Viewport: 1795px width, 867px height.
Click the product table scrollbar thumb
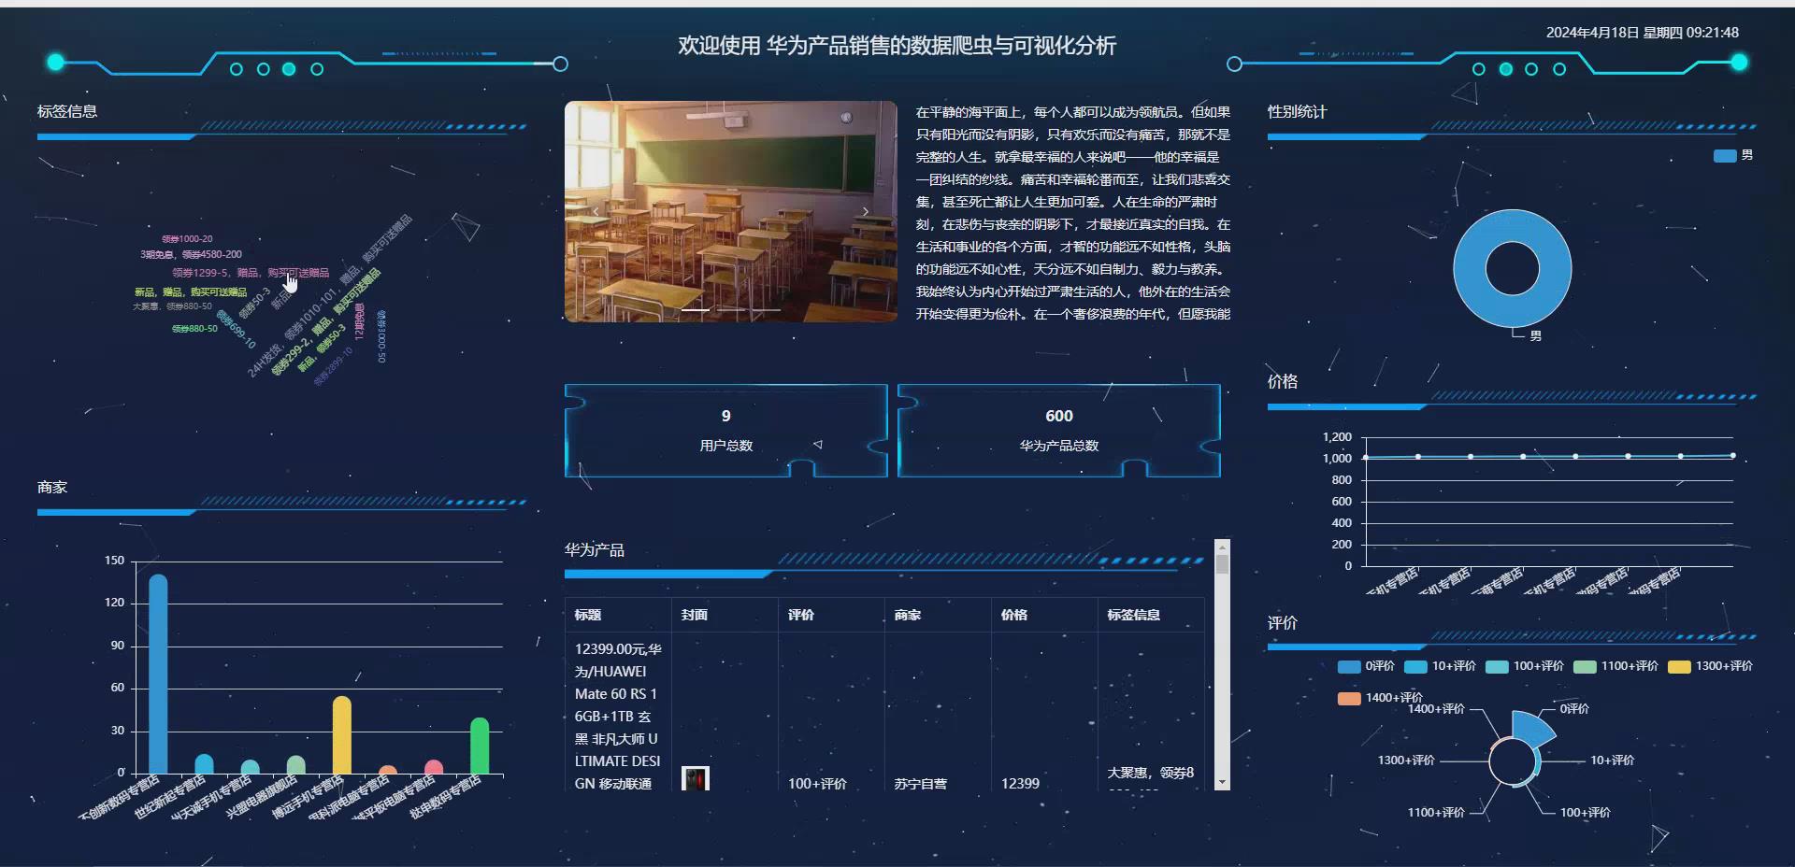point(1222,564)
